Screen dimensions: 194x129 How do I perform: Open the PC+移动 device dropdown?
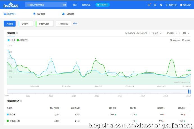coord(172,33)
